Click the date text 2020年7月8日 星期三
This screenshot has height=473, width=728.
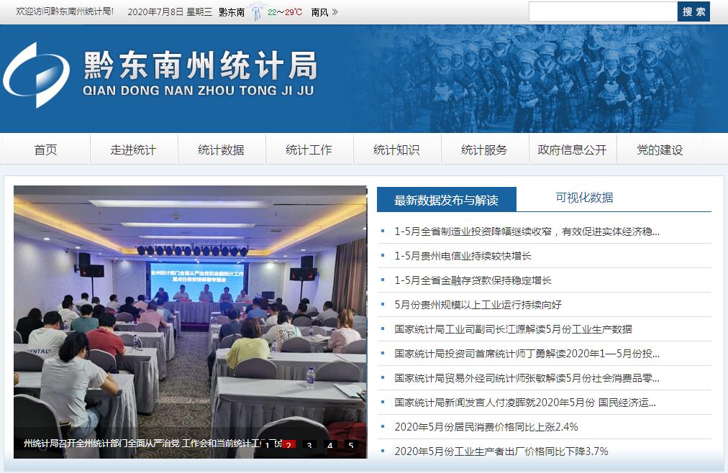point(170,12)
